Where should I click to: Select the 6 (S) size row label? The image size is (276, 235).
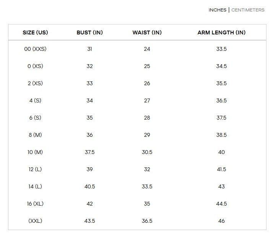coord(35,118)
